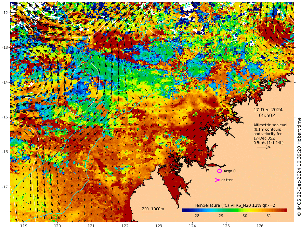Click the magenta drifter arrow symbol

click(217, 180)
